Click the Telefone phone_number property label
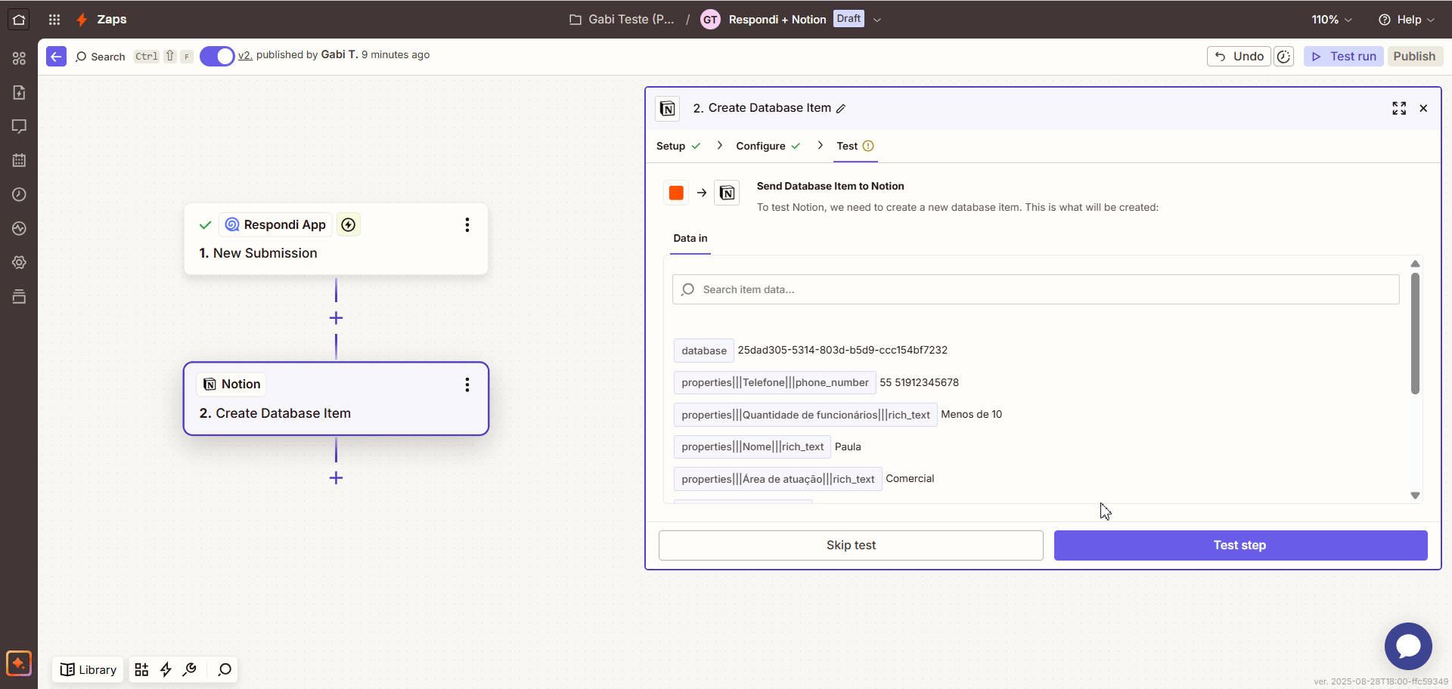This screenshot has width=1452, height=689. pos(775,383)
